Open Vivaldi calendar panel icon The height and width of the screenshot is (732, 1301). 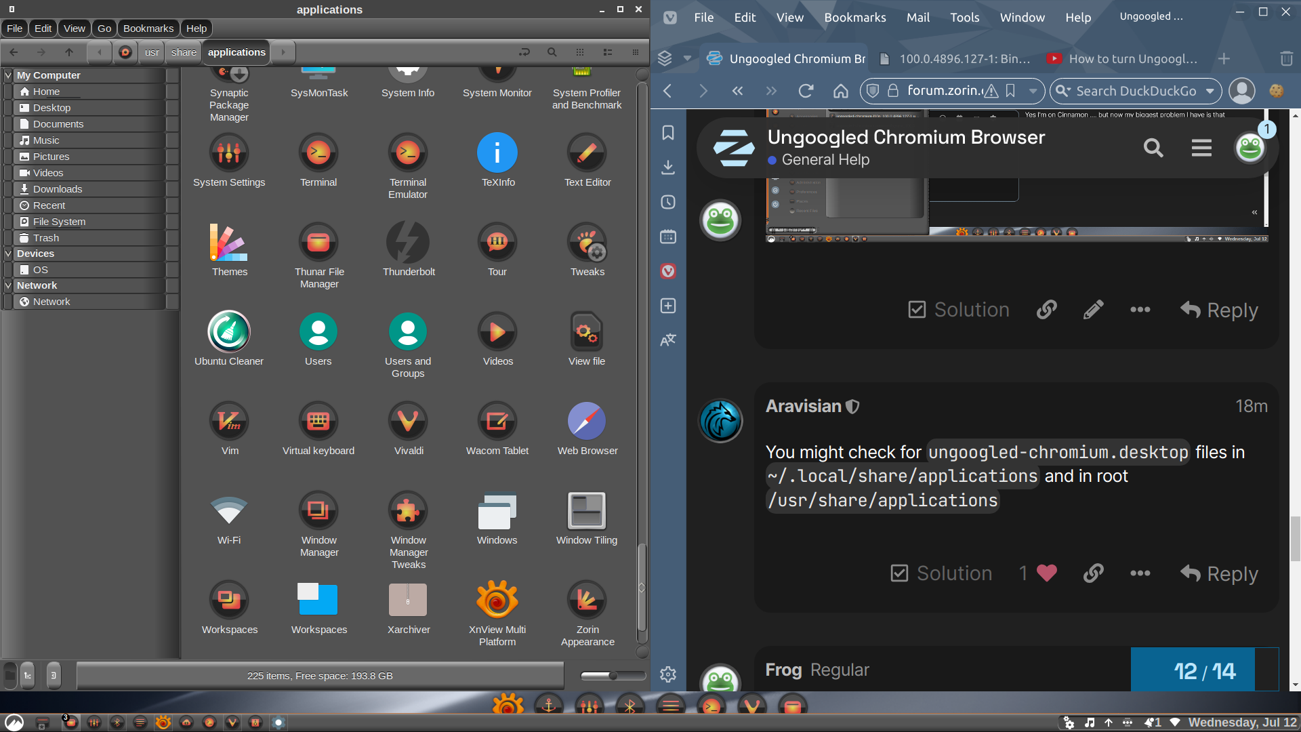point(668,237)
